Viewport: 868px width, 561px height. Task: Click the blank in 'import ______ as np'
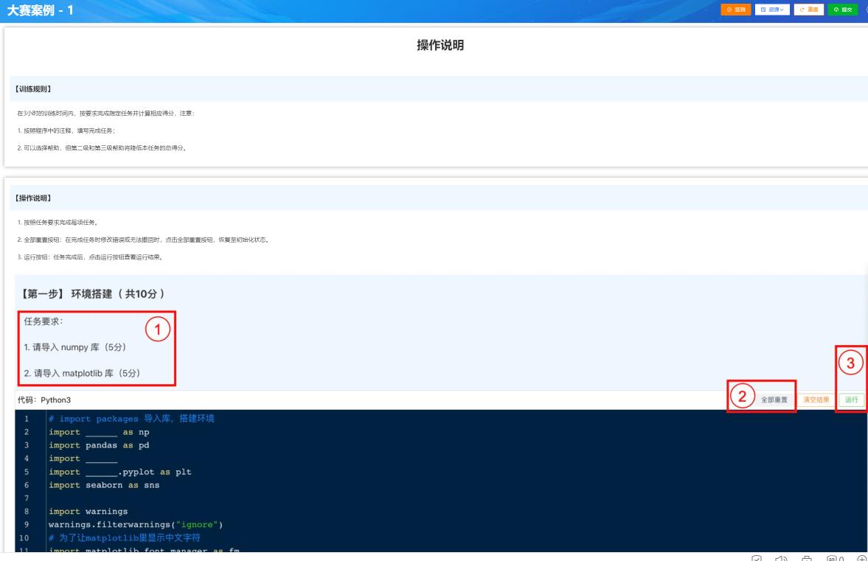pos(101,433)
